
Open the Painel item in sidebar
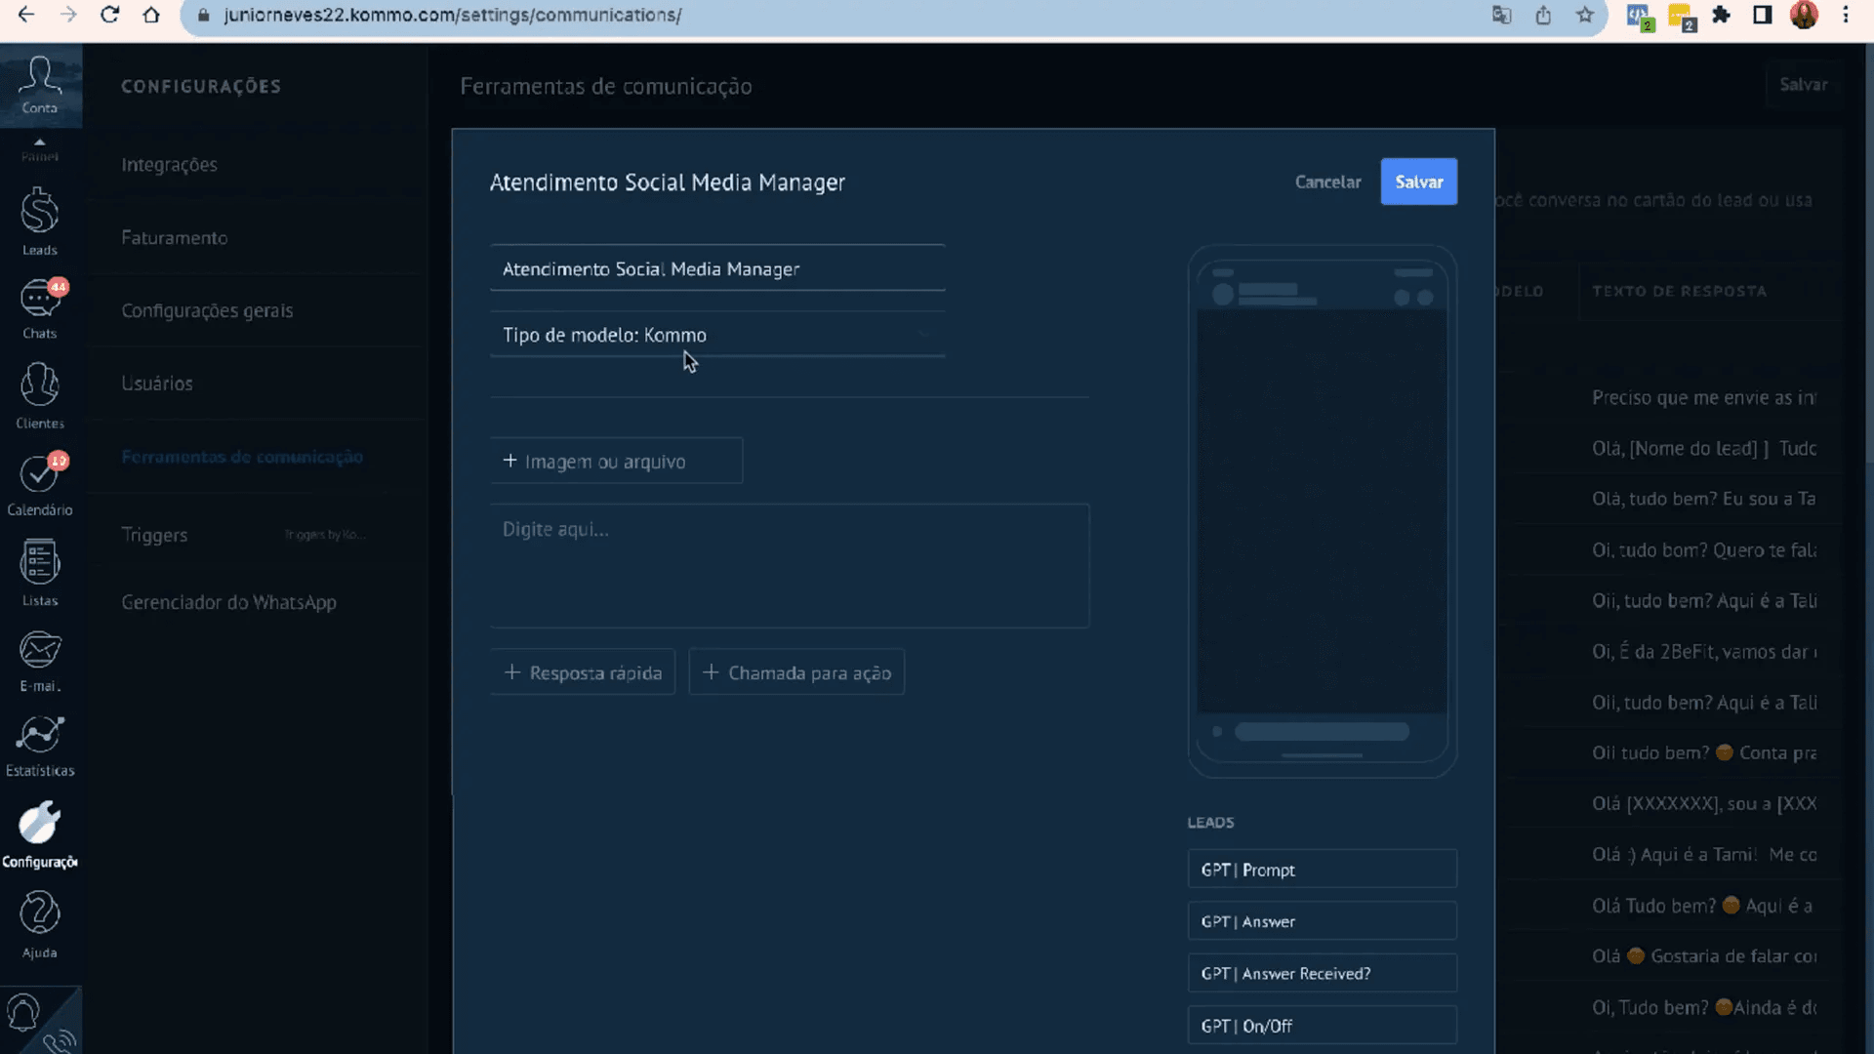click(40, 151)
